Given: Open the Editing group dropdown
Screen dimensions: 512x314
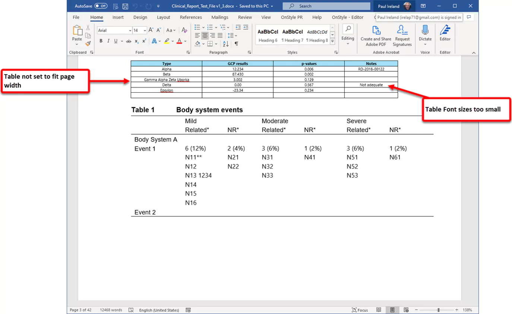Looking at the screenshot, I should pos(348,36).
